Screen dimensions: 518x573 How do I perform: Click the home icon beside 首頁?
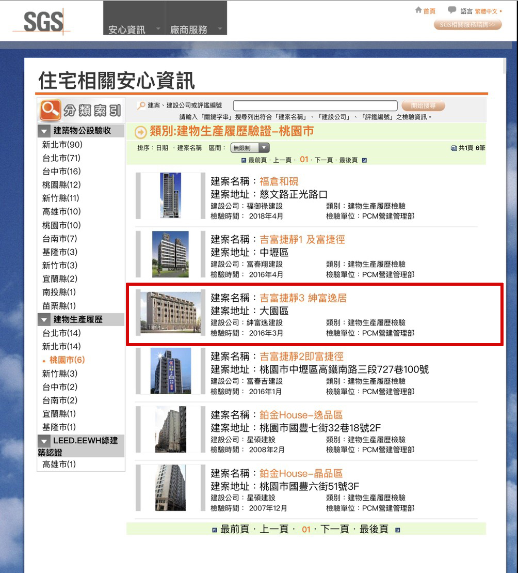tap(418, 10)
